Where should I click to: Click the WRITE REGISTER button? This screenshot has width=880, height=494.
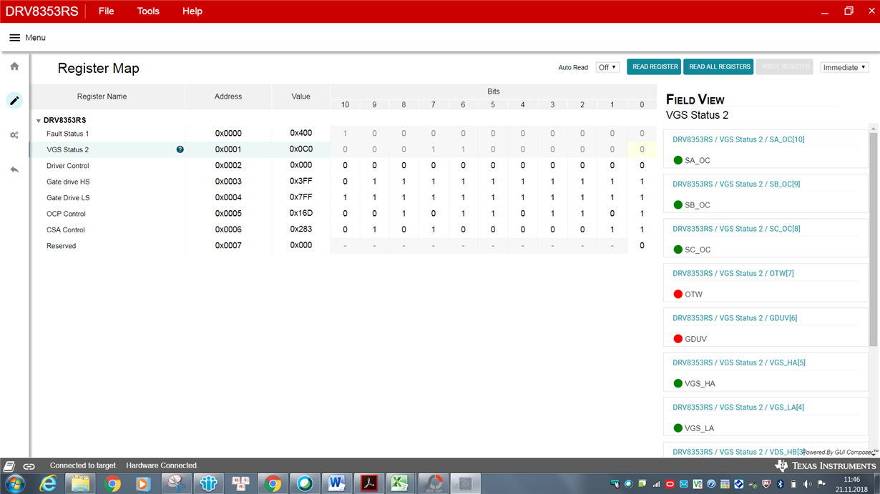[785, 66]
